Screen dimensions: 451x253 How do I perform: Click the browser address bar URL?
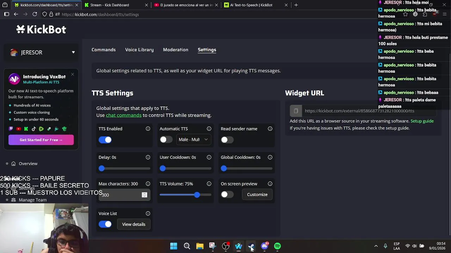pyautogui.click(x=100, y=14)
